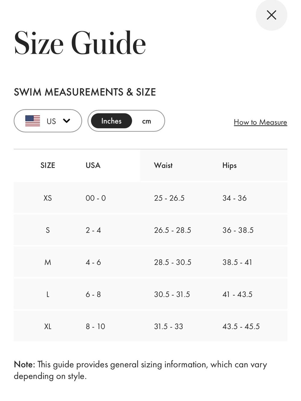This screenshot has height=401, width=301.
Task: Open the US country selector
Action: 48,121
